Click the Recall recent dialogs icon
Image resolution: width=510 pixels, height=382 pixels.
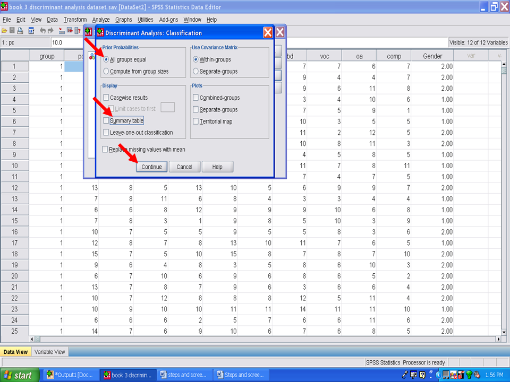[x=31, y=31]
